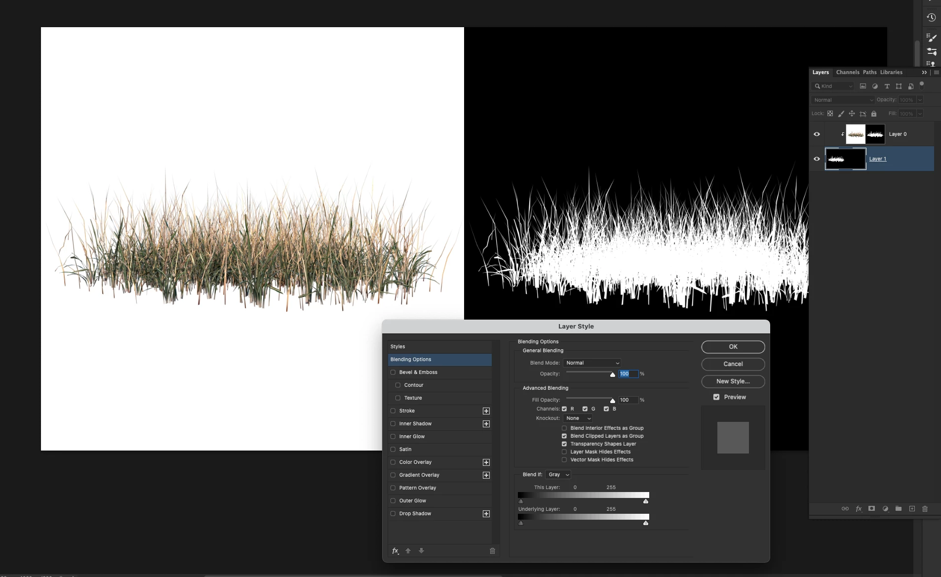
Task: Uncheck the Preview checkbox
Action: tap(716, 397)
